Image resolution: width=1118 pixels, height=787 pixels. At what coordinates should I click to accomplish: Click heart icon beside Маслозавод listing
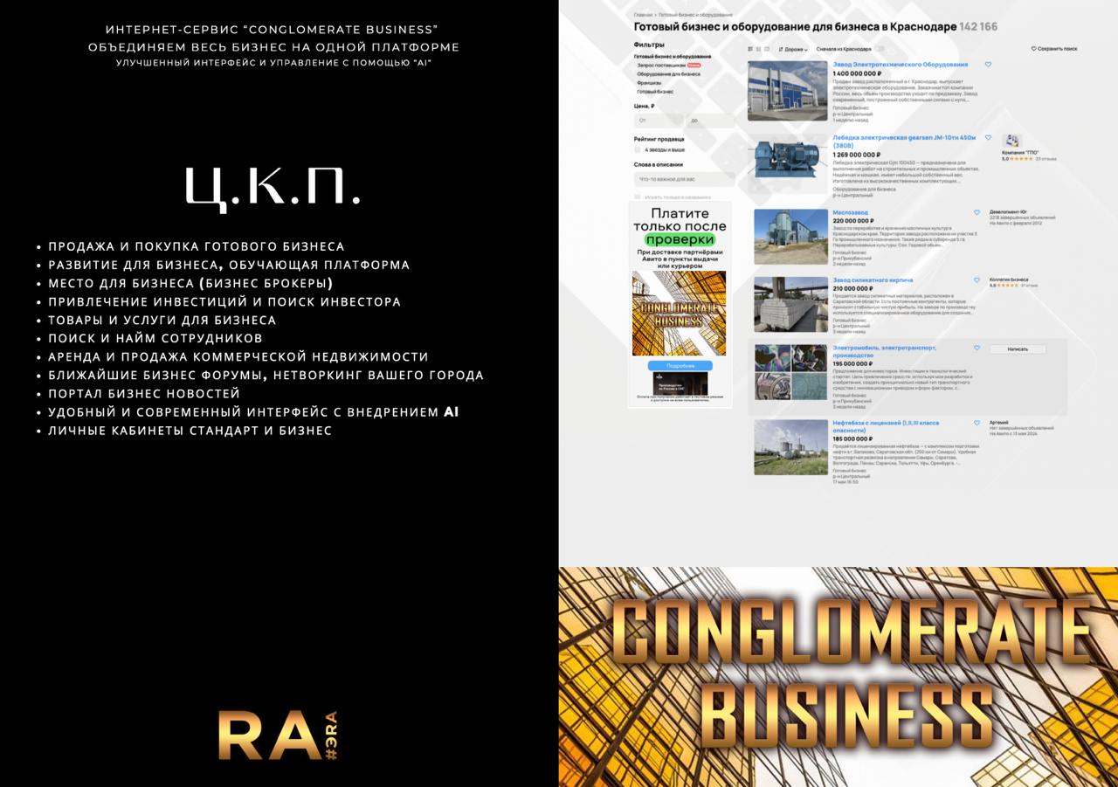977,212
